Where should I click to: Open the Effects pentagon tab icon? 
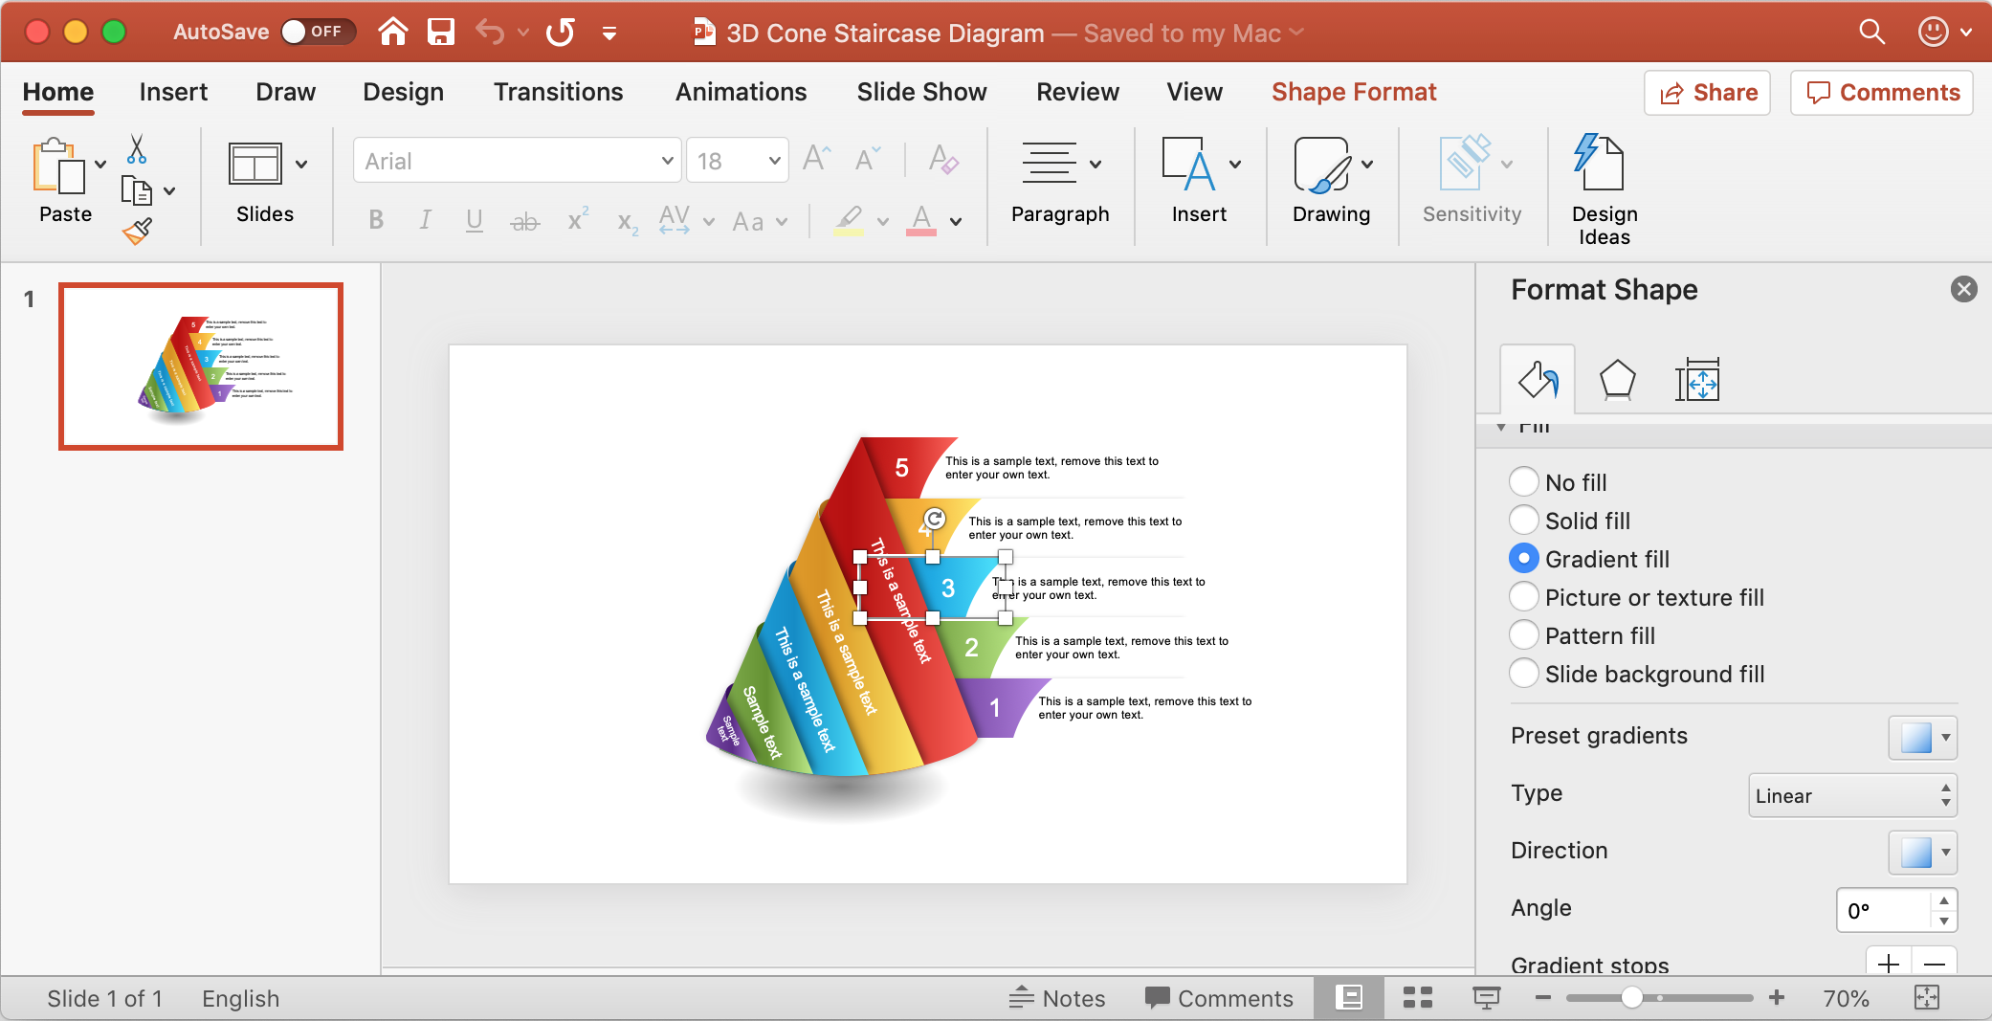[x=1617, y=381]
